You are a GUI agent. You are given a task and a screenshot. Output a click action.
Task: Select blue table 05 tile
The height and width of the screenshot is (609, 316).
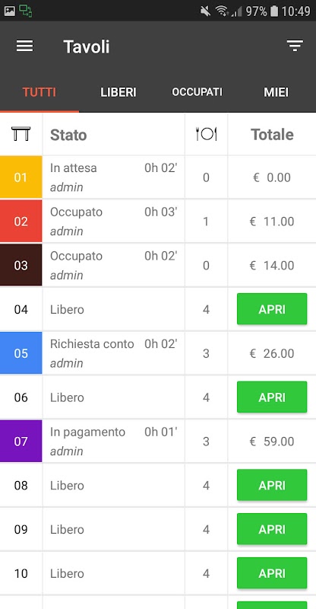(21, 353)
